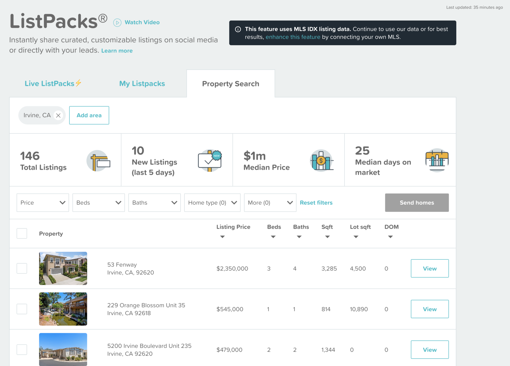Check the 229 Orange Blossom listing checkbox
The width and height of the screenshot is (510, 366).
pyautogui.click(x=22, y=309)
